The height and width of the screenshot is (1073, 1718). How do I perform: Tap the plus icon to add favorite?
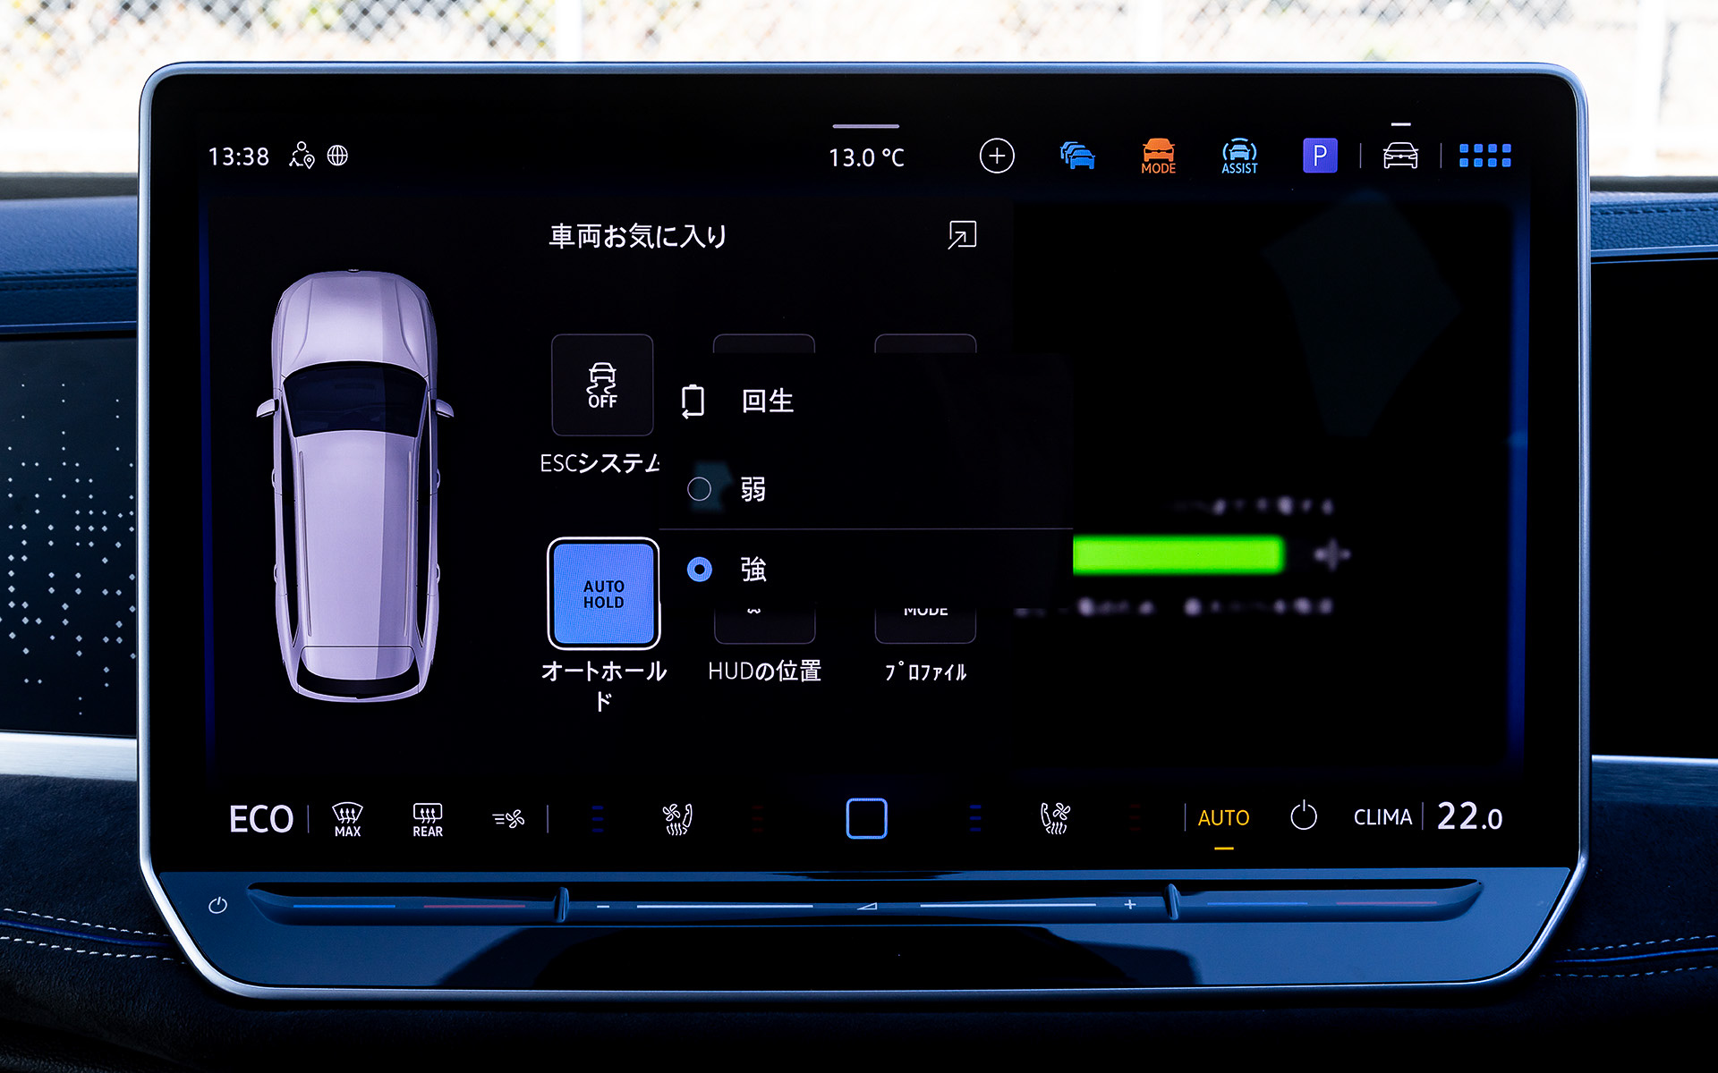(x=996, y=155)
